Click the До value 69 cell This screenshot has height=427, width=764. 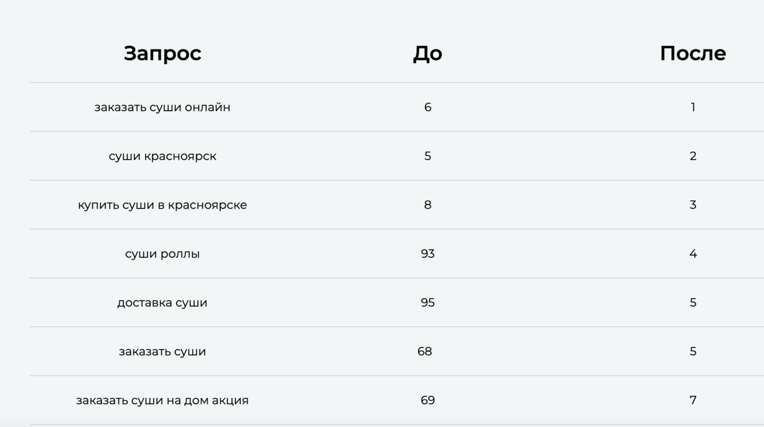[x=428, y=400]
